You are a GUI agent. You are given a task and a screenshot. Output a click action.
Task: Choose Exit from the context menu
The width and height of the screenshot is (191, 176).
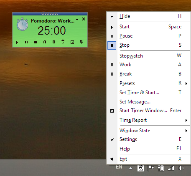pos(149,159)
